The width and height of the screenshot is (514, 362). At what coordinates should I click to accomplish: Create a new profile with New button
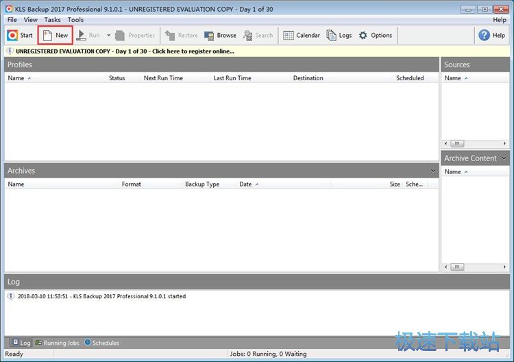pyautogui.click(x=55, y=36)
